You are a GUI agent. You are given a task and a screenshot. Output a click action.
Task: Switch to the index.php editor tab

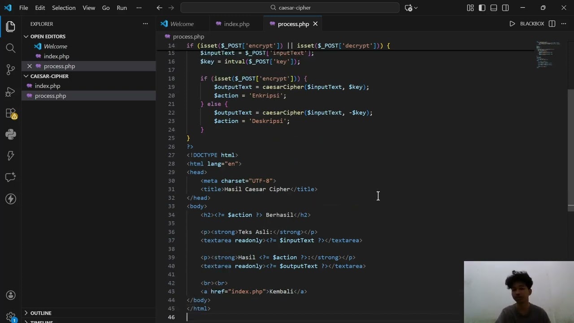click(x=236, y=24)
